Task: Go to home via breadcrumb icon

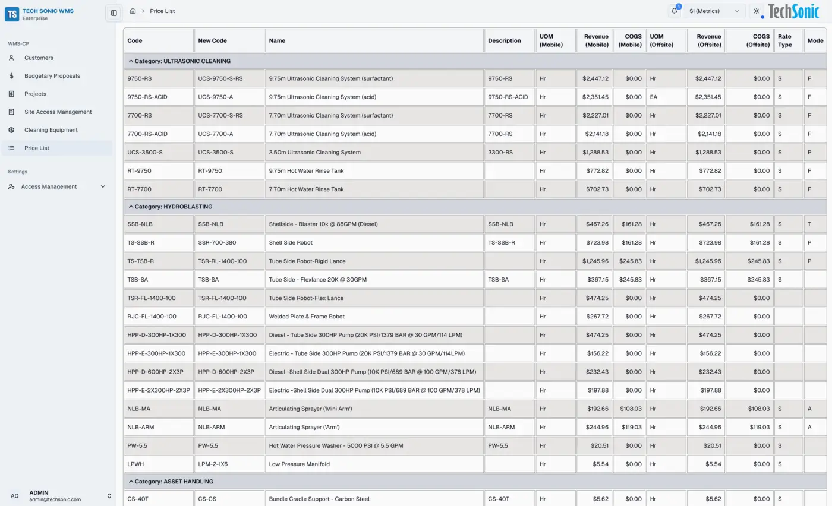Action: click(133, 11)
